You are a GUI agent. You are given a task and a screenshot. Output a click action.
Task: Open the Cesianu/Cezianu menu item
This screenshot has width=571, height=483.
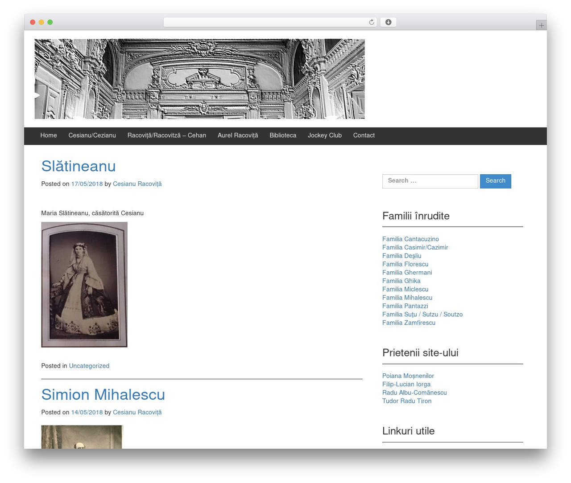pyautogui.click(x=92, y=136)
